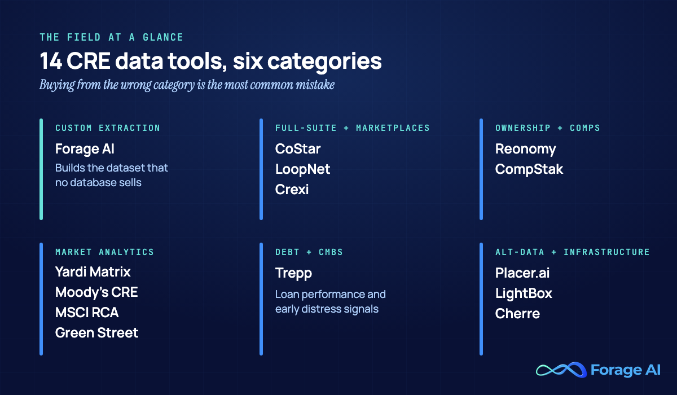Select the CompStak entry
The height and width of the screenshot is (395, 677).
pos(529,169)
